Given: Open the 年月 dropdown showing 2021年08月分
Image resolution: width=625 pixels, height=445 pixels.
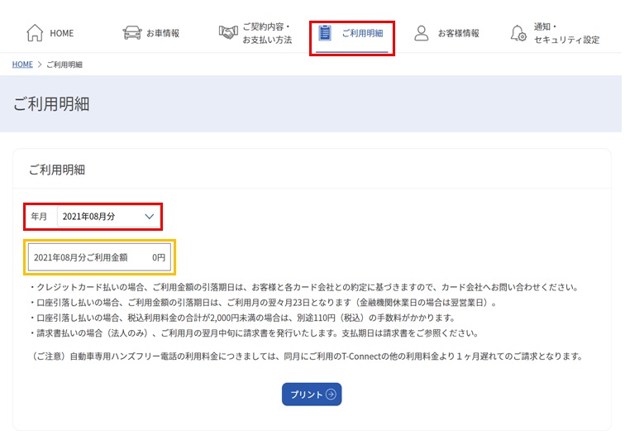Looking at the screenshot, I should [109, 217].
